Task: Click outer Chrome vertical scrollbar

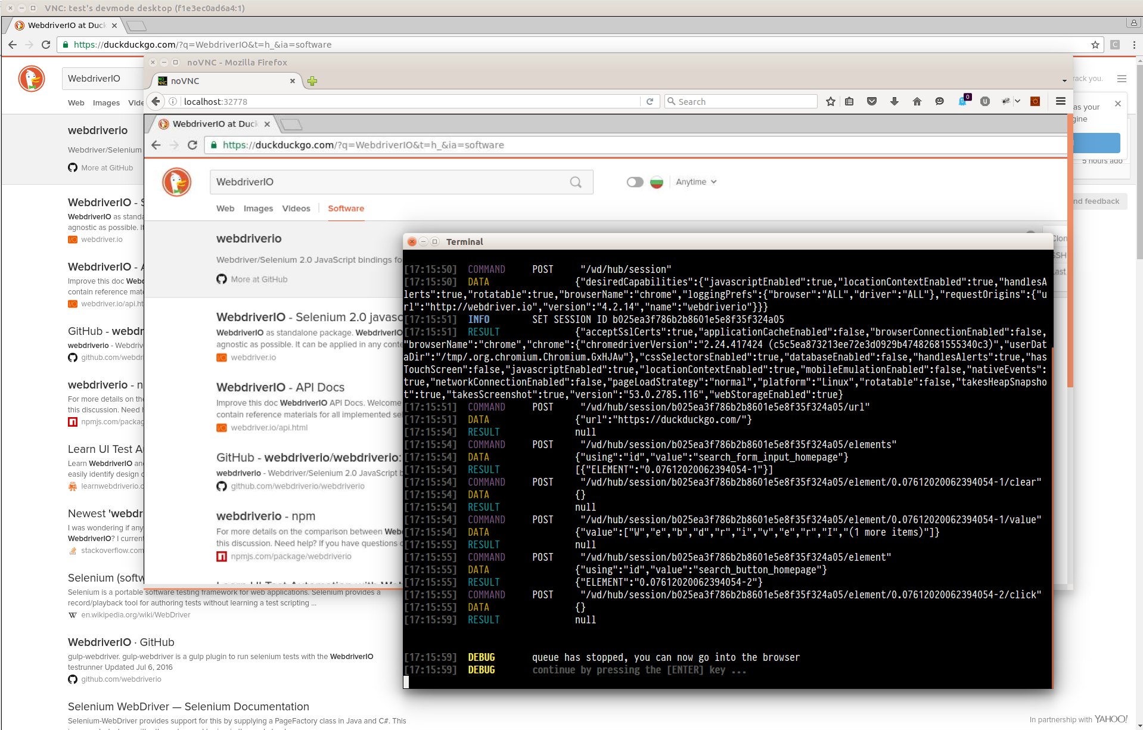Action: tap(1139, 161)
